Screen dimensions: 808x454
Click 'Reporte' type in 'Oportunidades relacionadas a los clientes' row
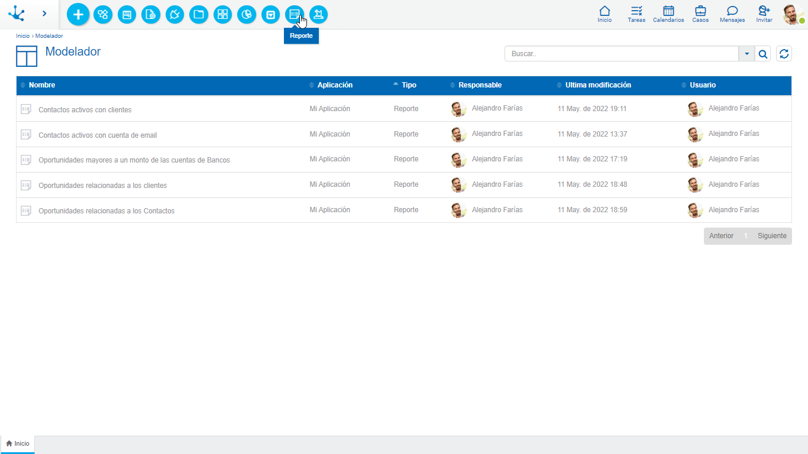click(x=406, y=184)
